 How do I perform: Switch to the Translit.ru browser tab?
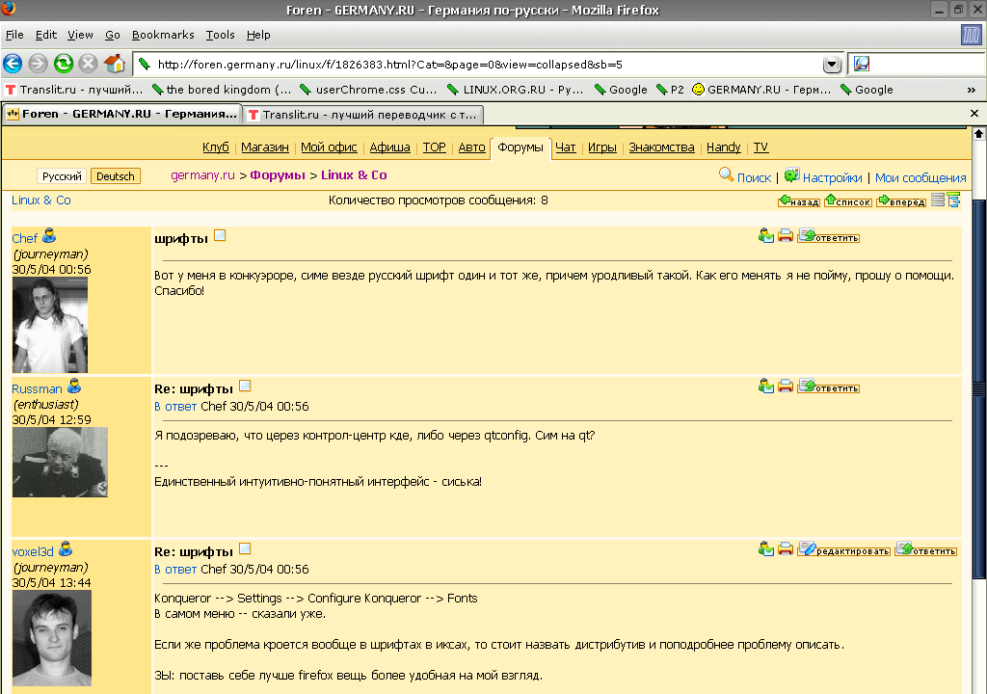361,114
